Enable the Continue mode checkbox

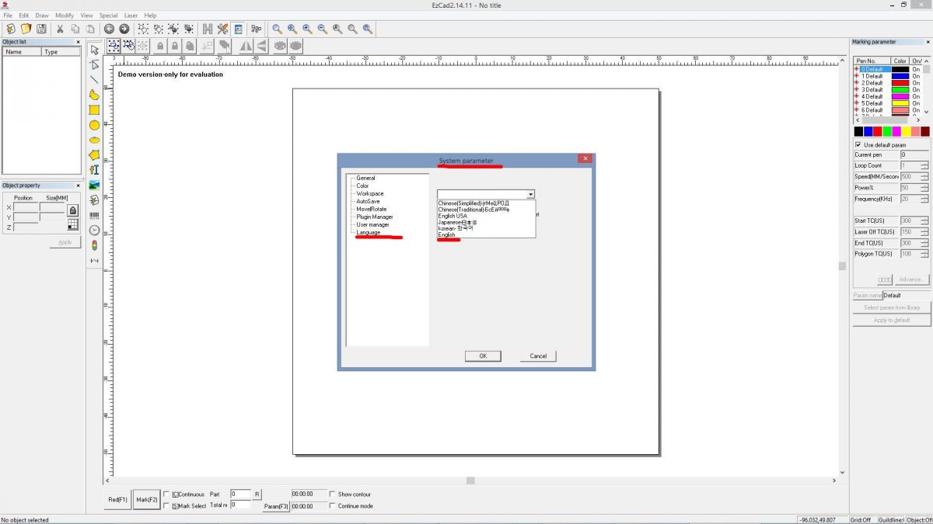[x=333, y=506]
